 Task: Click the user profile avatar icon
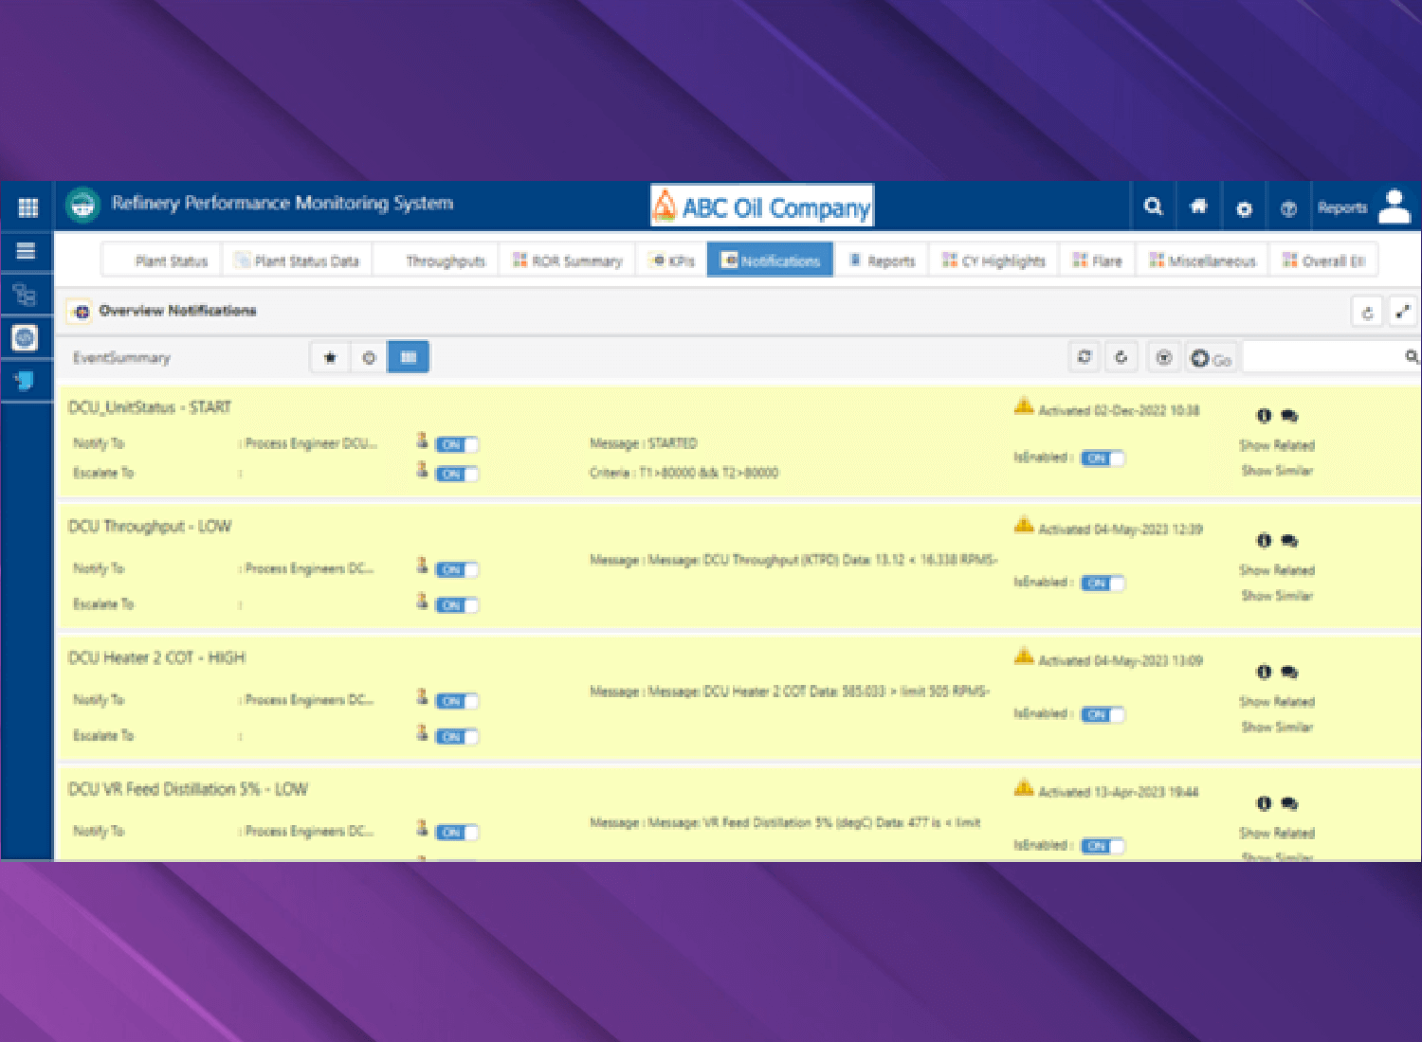[x=1395, y=207]
